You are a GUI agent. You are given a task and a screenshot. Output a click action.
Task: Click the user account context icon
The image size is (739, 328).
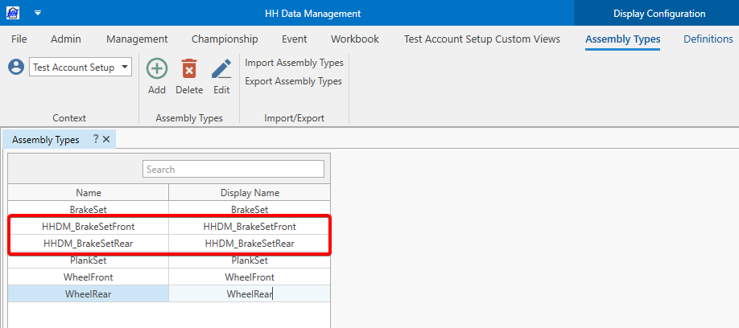(16, 68)
